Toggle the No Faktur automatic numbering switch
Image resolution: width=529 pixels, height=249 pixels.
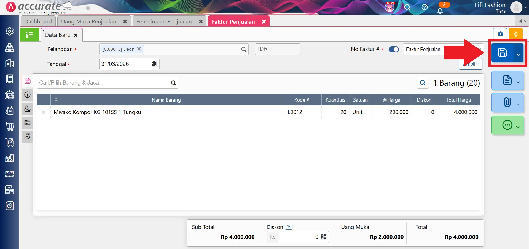point(394,49)
